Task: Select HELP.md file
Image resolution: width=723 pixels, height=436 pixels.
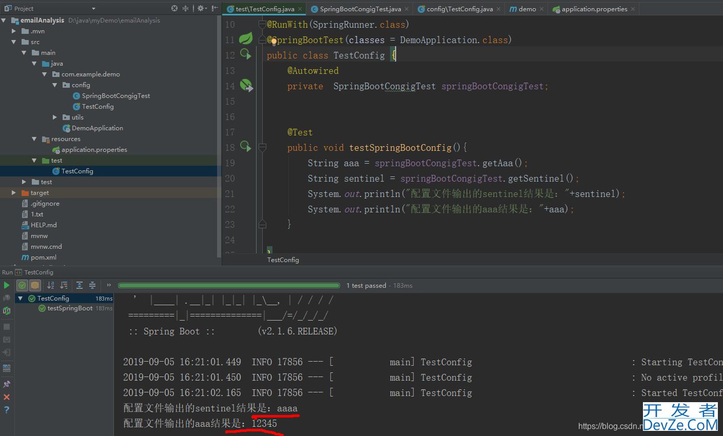Action: point(44,225)
